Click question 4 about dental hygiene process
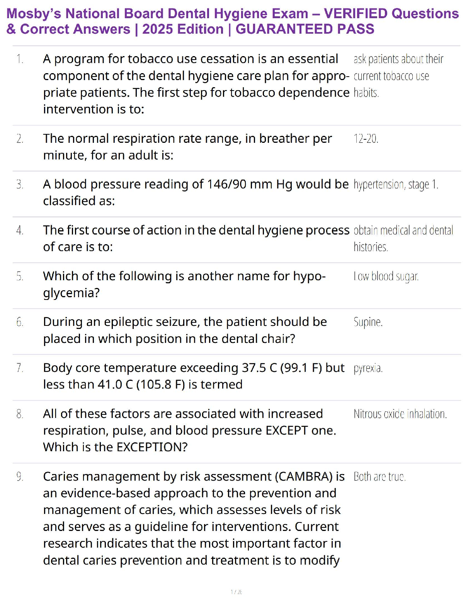This screenshot has height=613, width=473. tap(196, 238)
